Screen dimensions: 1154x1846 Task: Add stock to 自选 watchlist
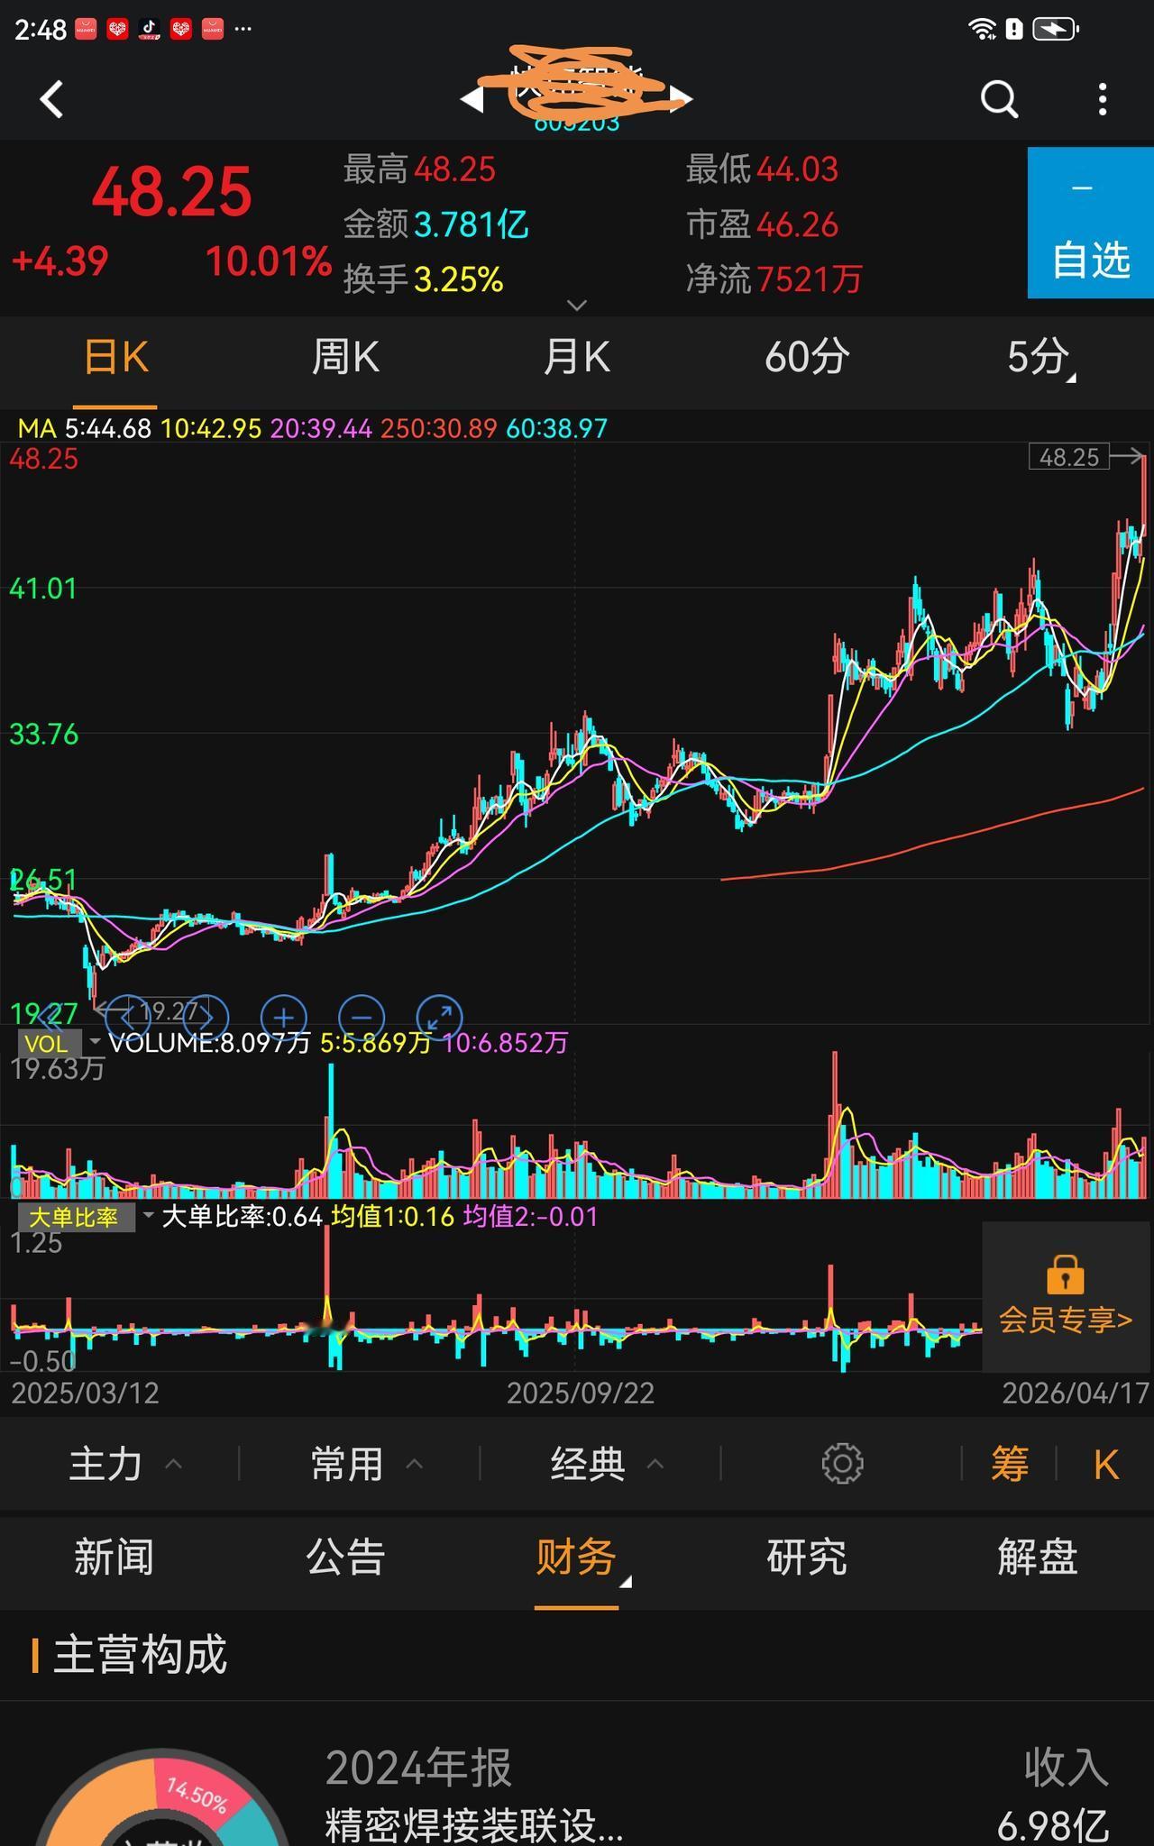pyautogui.click(x=1091, y=223)
